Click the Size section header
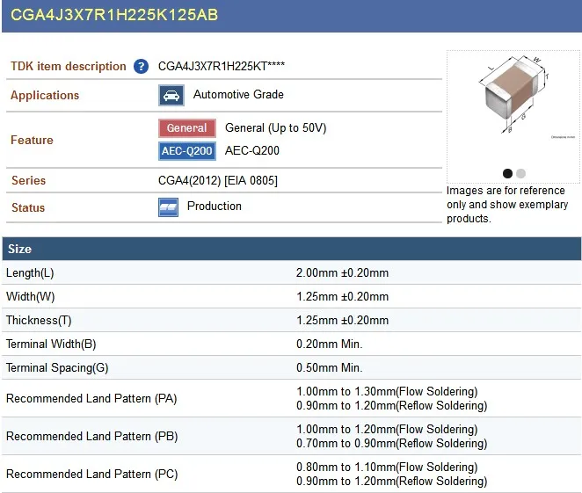 pos(291,249)
